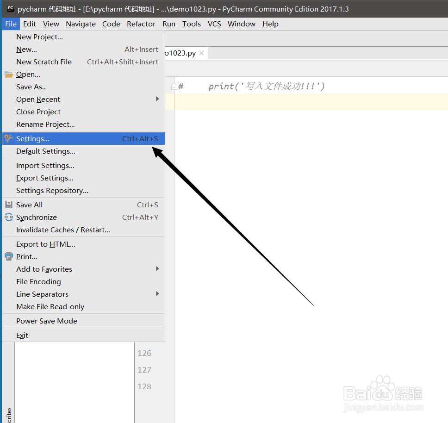
Task: Click the PyCharm logo in title bar
Action: pyautogui.click(x=11, y=9)
